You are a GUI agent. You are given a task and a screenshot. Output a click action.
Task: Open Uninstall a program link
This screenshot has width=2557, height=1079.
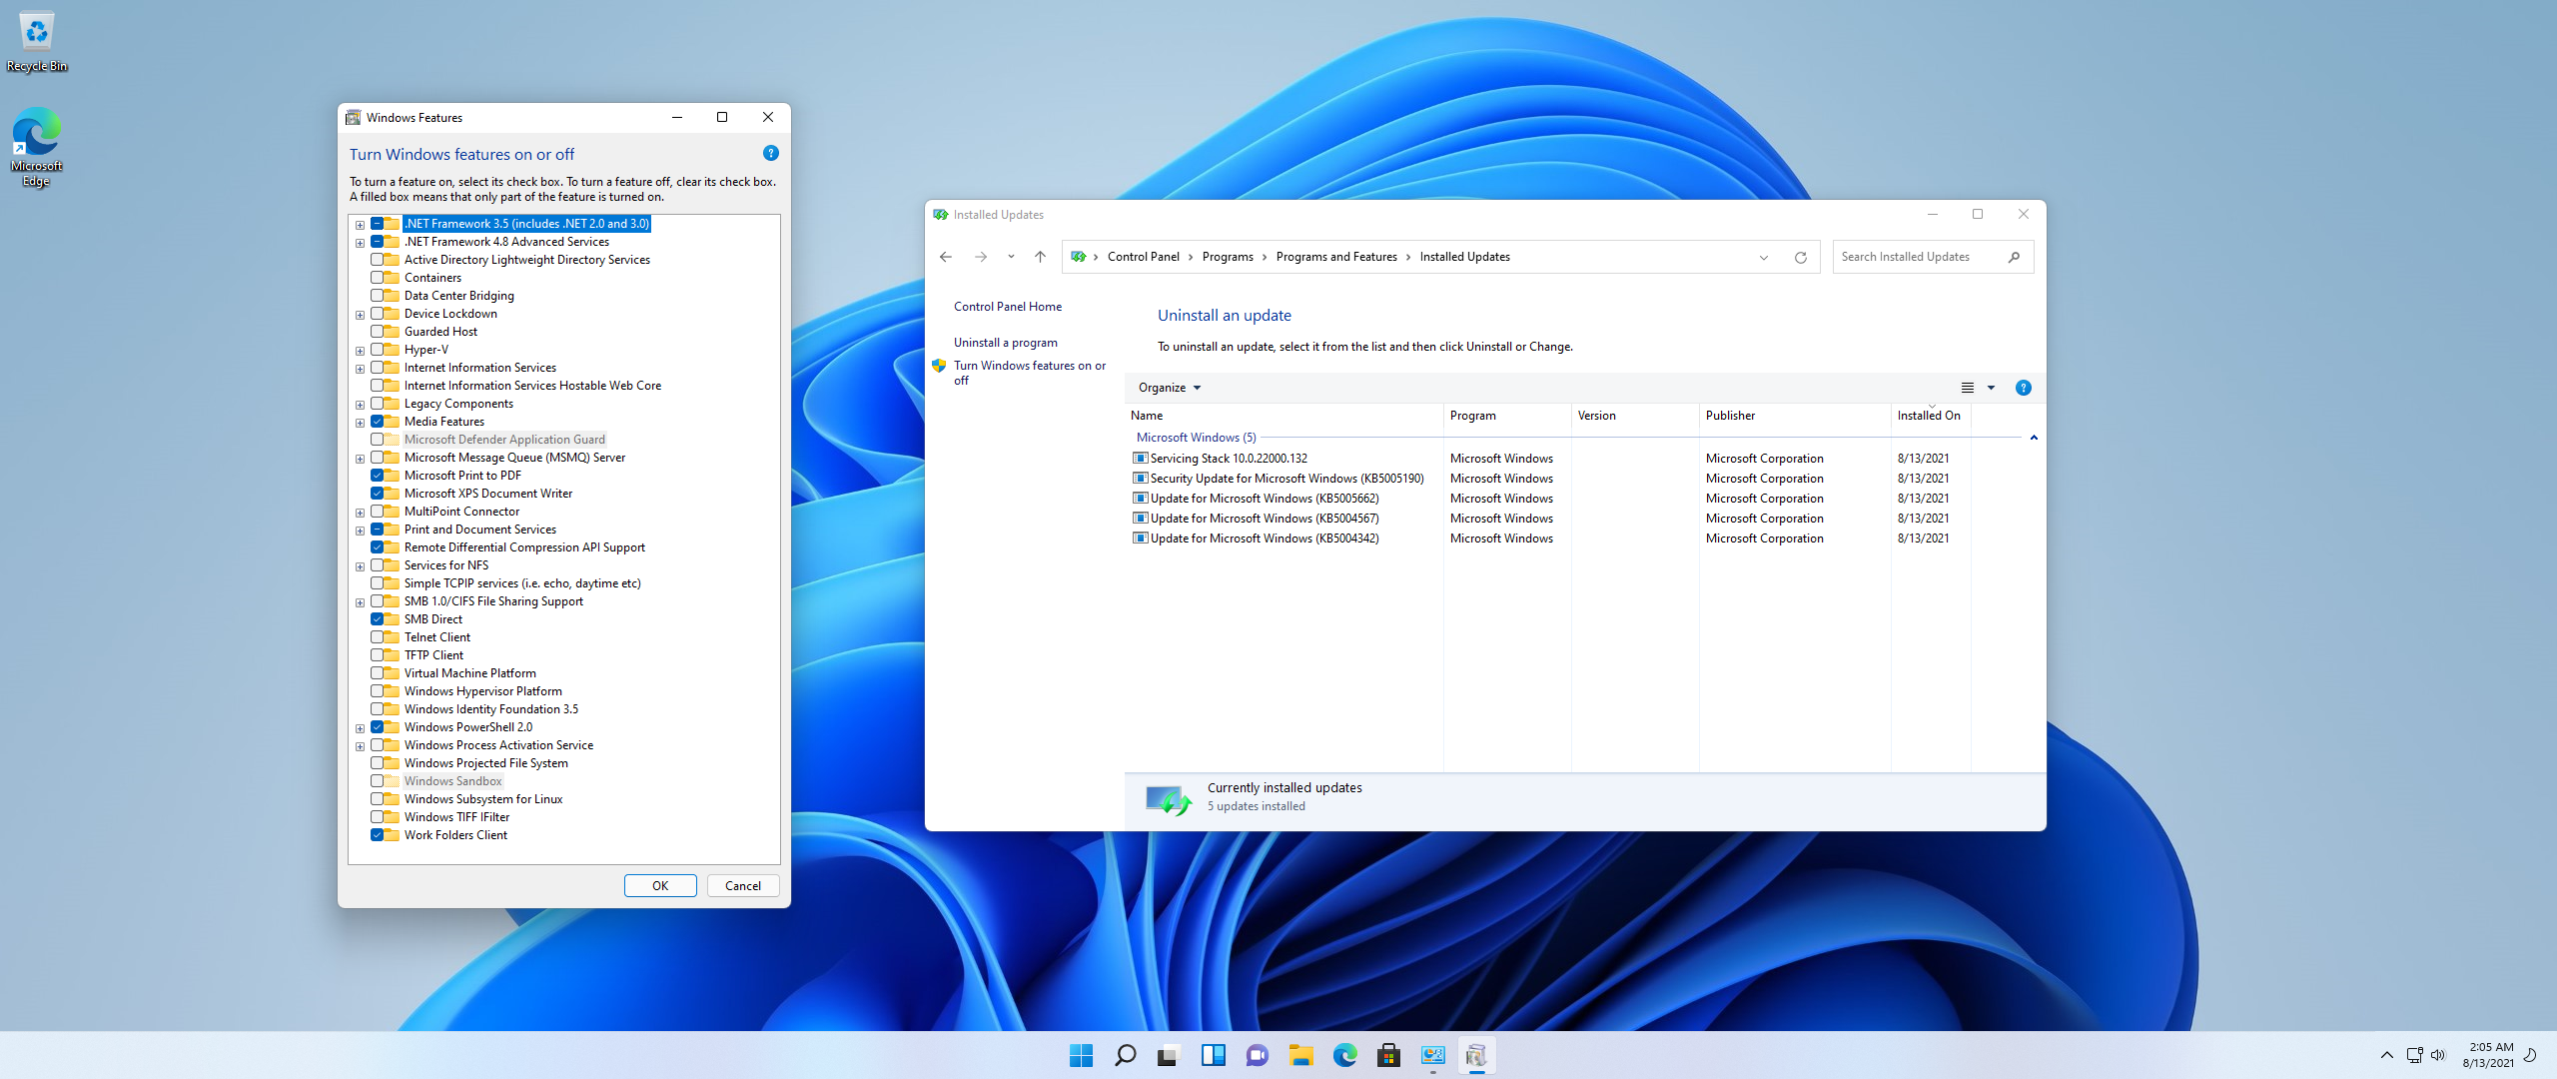1005,343
